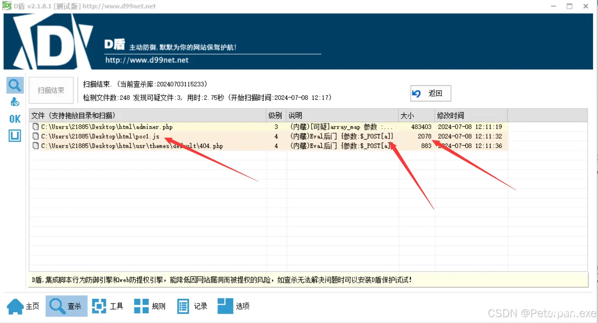Click file icon beside adminer.php
Image resolution: width=598 pixels, height=323 pixels.
coord(36,127)
